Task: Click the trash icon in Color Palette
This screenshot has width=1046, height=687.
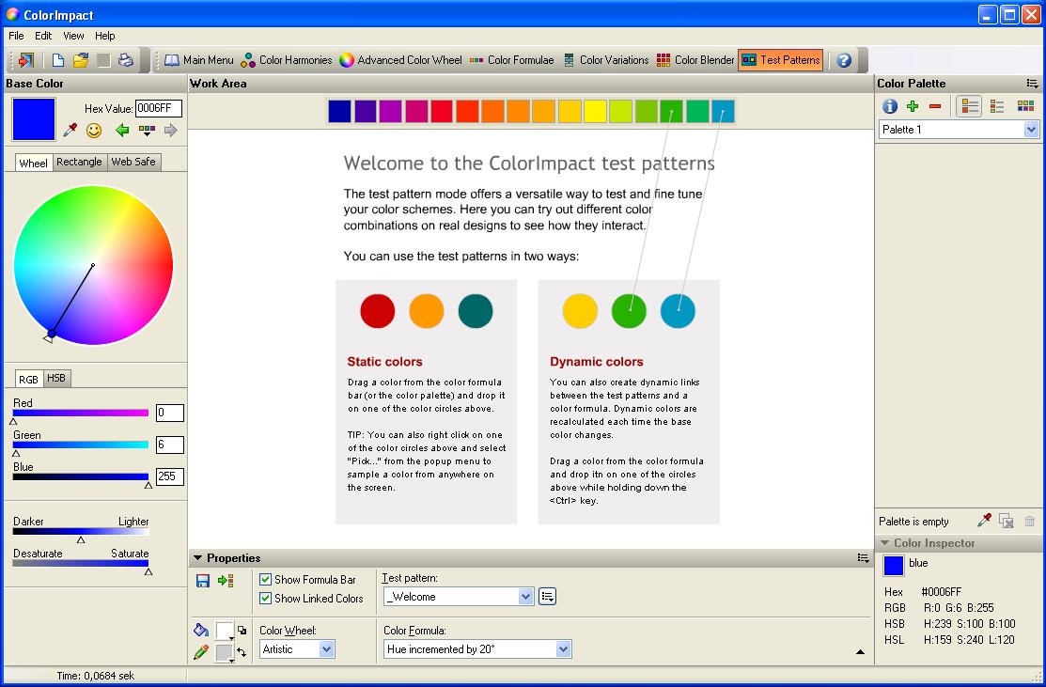Action: (x=1029, y=521)
